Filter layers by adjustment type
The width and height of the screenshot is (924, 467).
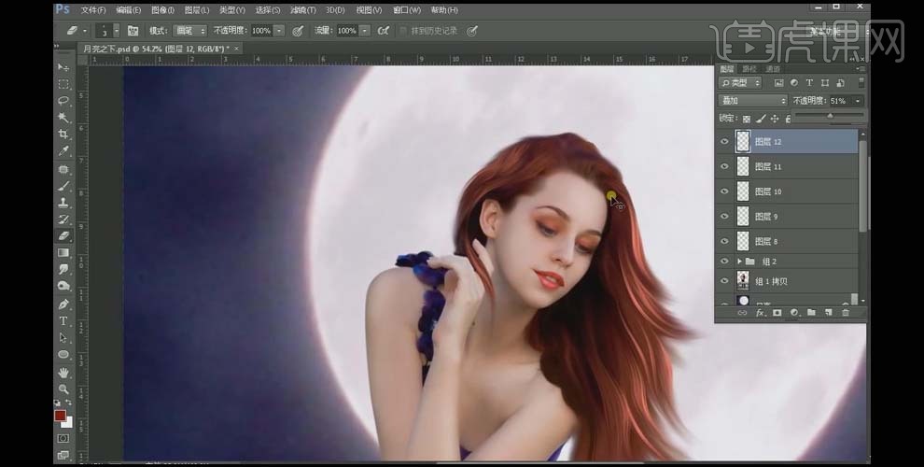point(793,83)
